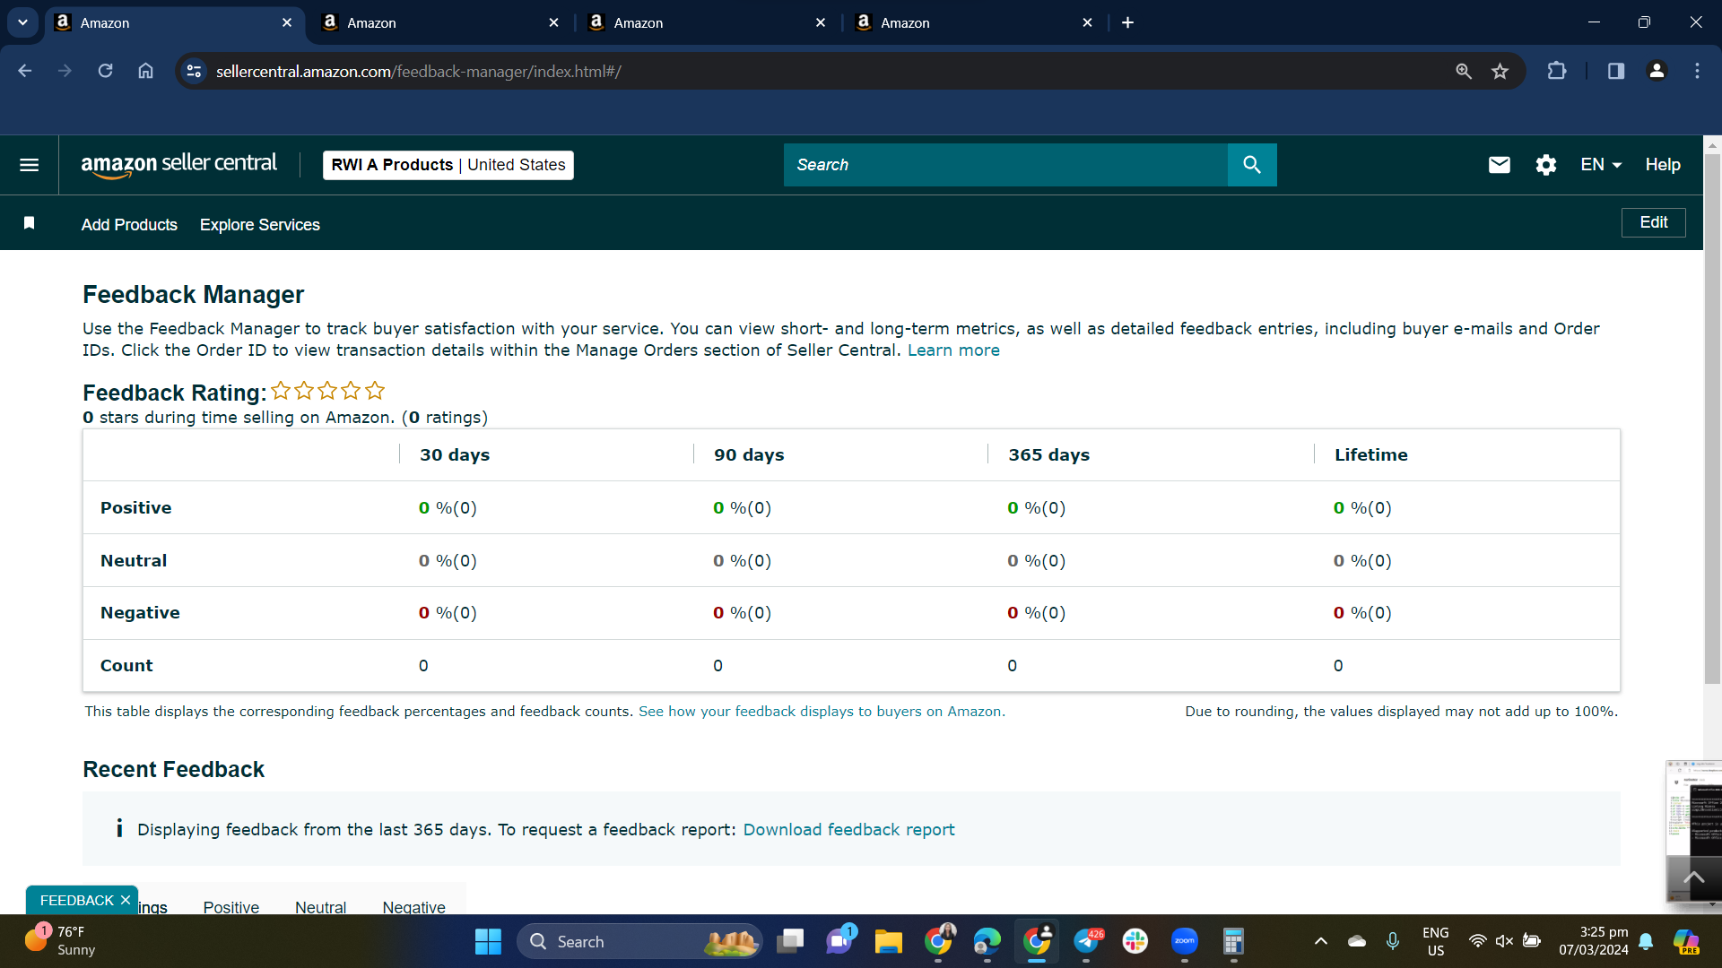This screenshot has height=968, width=1722.
Task: Open the Learn more link
Action: point(953,350)
